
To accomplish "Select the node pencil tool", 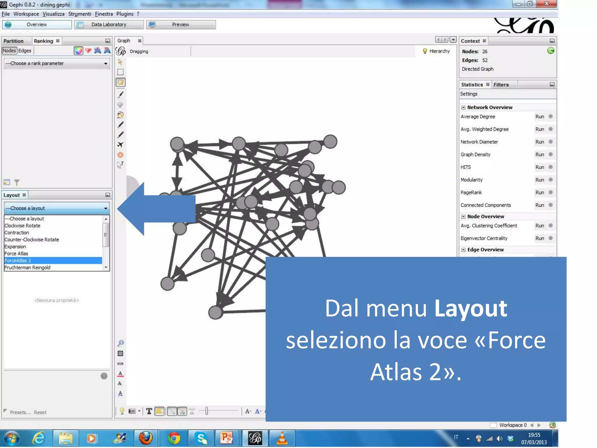I will tap(120, 125).
